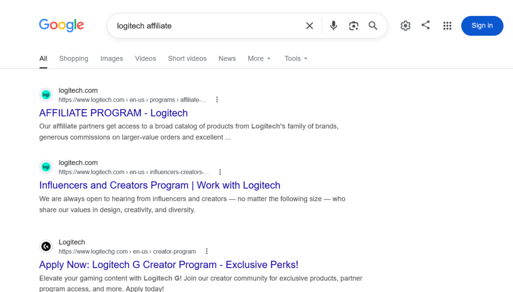Switch to Shopping tab
513x292 pixels.
coord(74,59)
